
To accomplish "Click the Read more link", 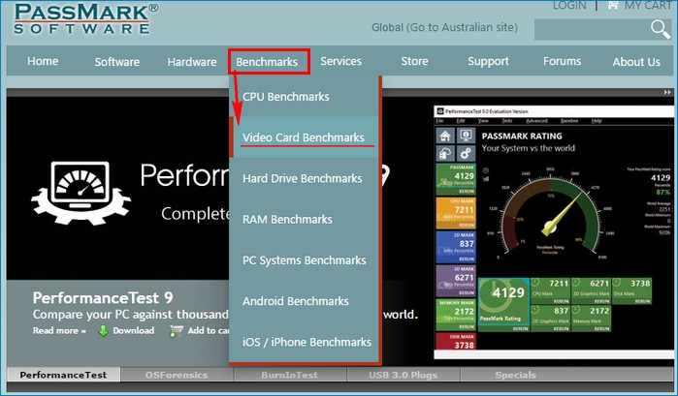I will pos(60,331).
